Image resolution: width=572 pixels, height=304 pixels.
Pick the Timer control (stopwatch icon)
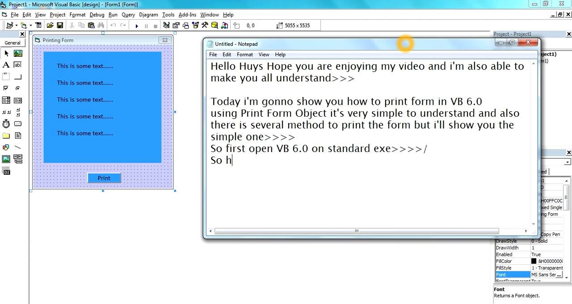[6, 123]
